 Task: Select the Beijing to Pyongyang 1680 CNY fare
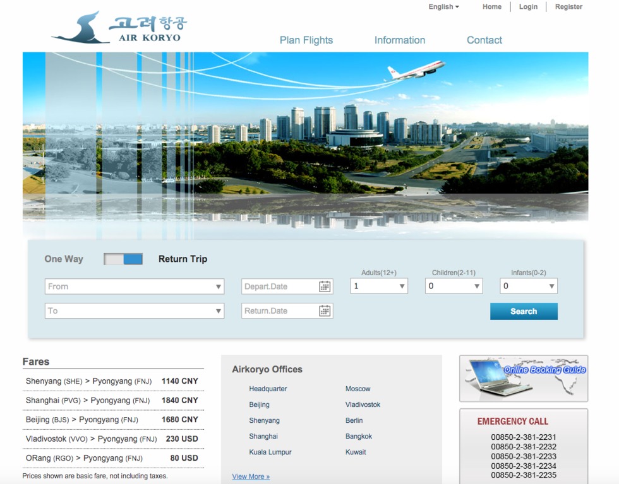113,420
